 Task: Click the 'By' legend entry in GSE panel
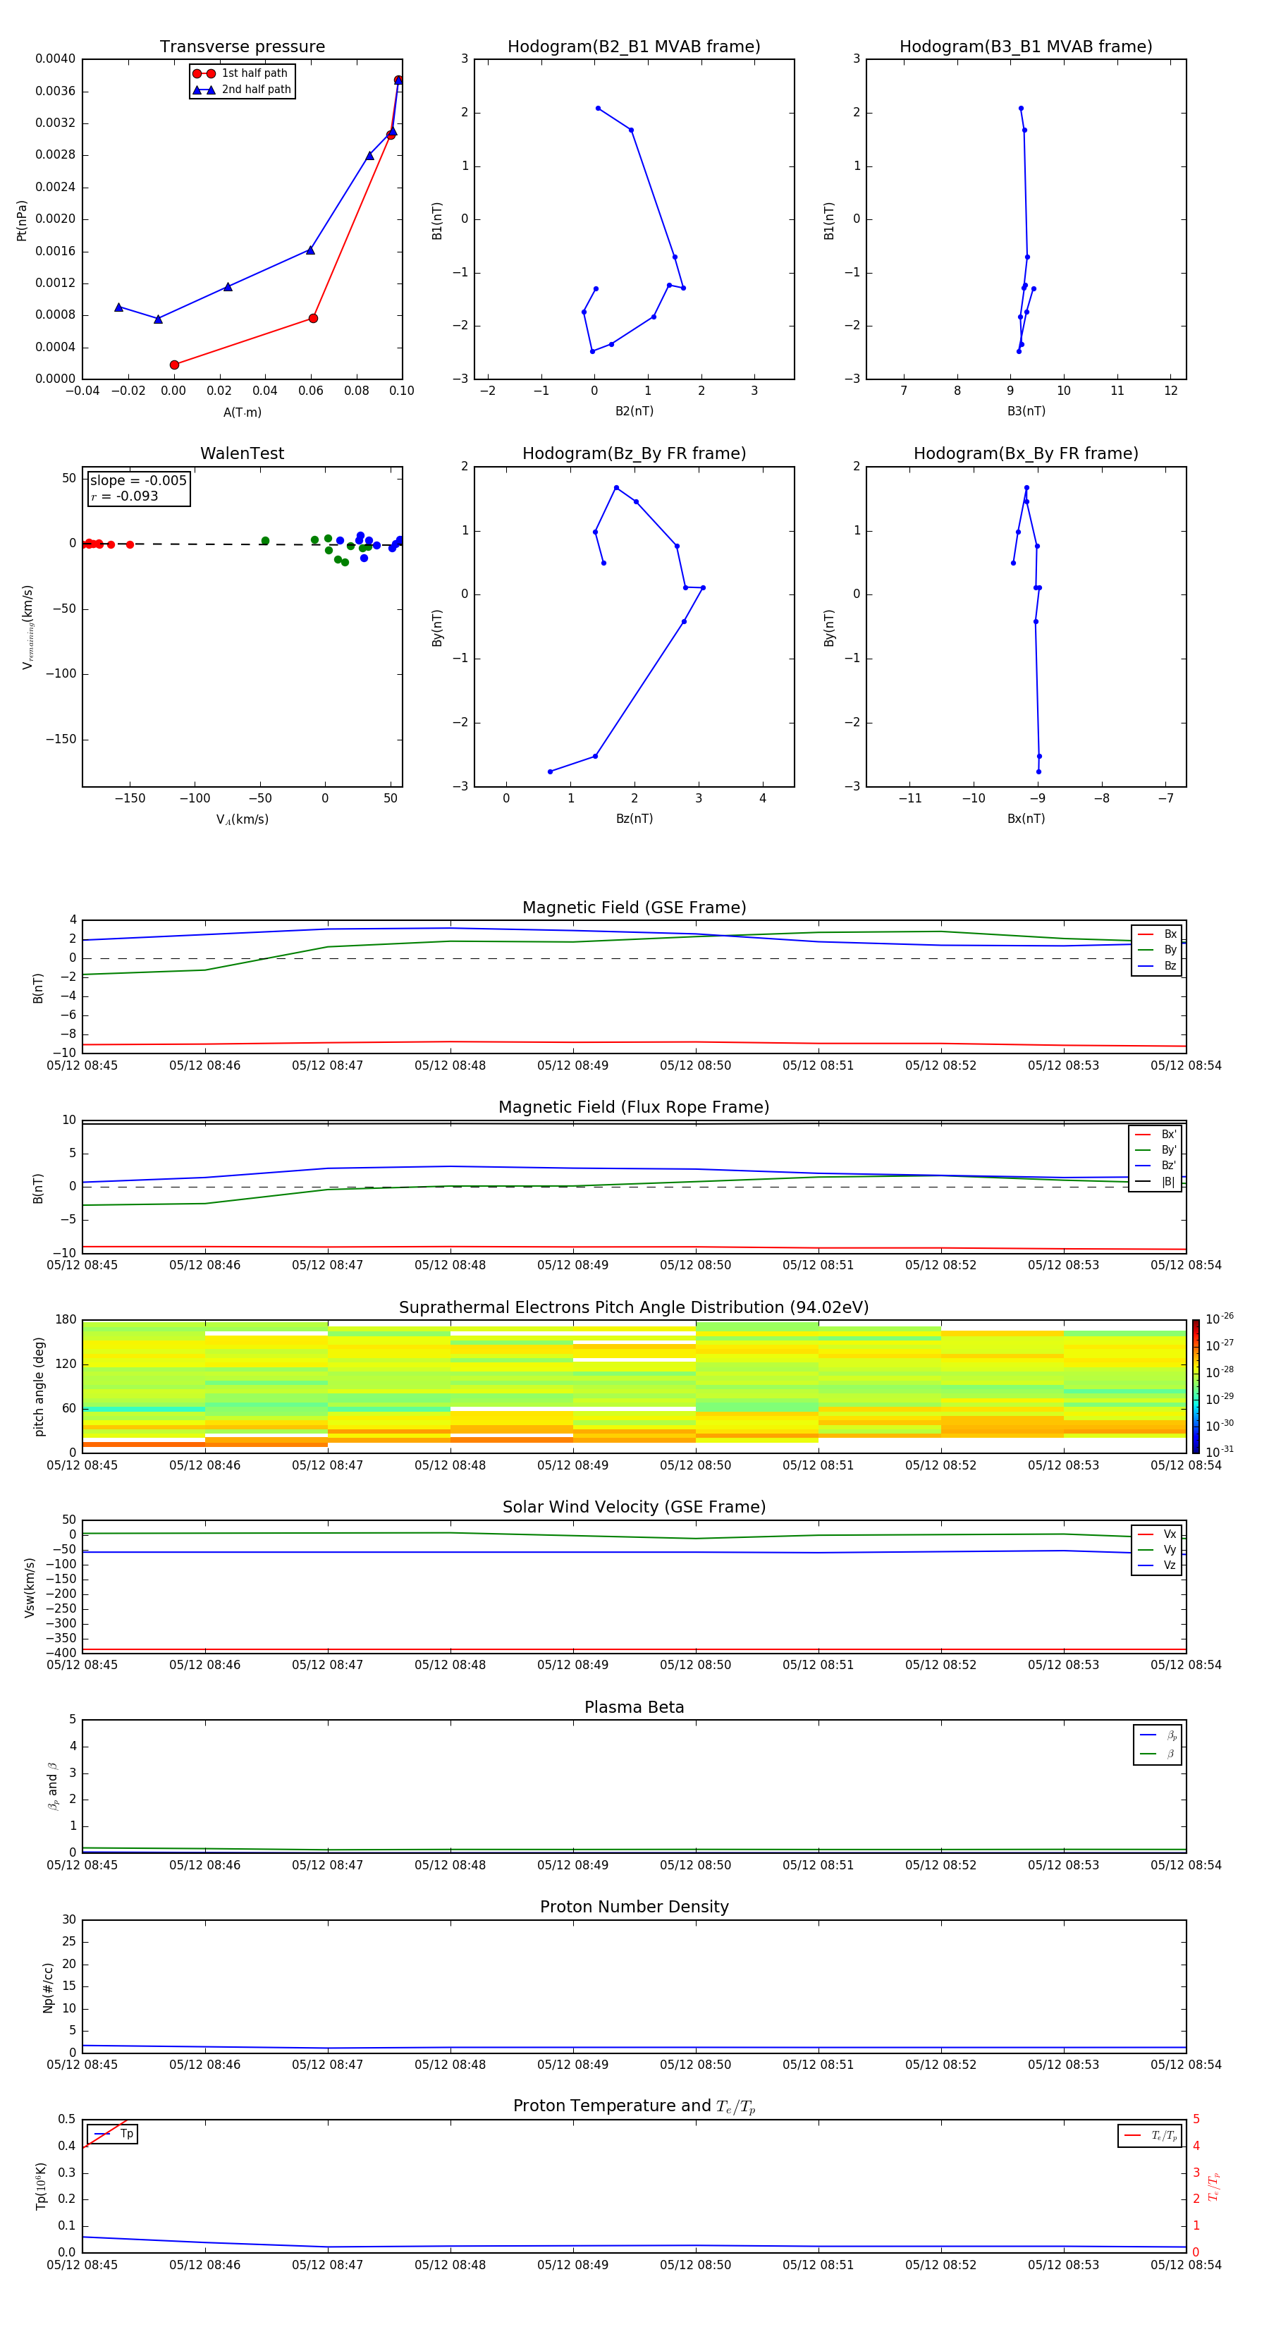(1157, 949)
